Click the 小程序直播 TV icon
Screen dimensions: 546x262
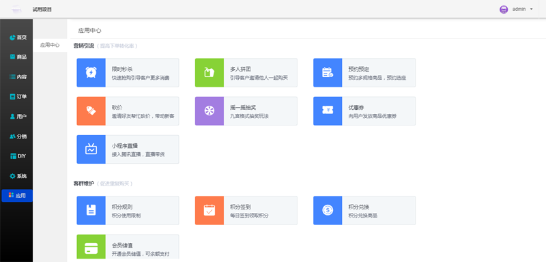click(x=91, y=149)
